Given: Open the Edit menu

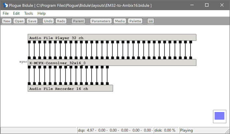Looking at the screenshot, I should click(16, 13).
